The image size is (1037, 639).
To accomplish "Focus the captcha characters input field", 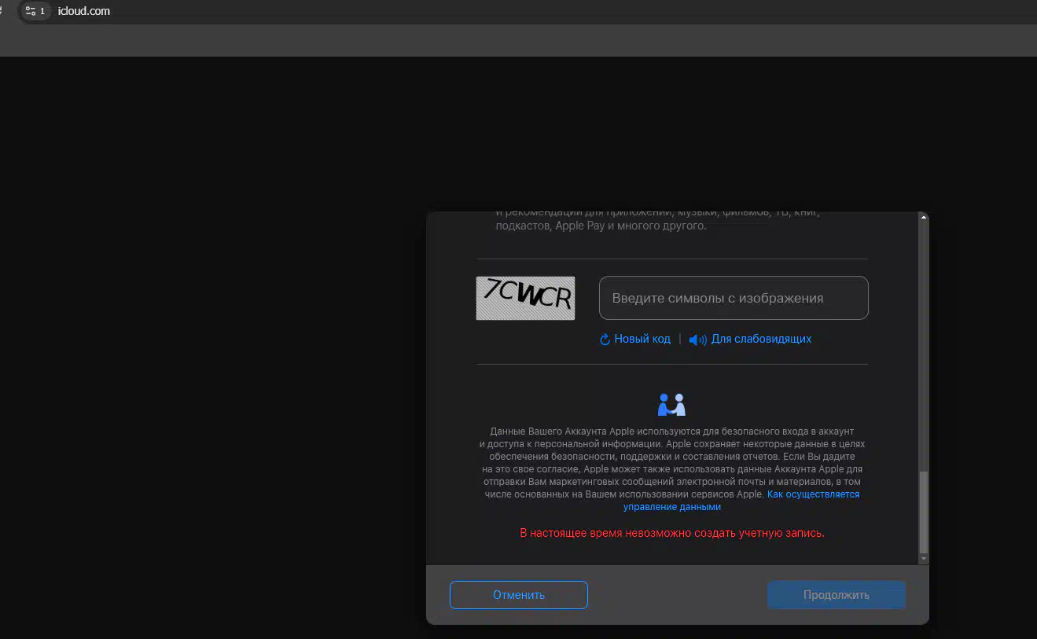I will tap(734, 298).
